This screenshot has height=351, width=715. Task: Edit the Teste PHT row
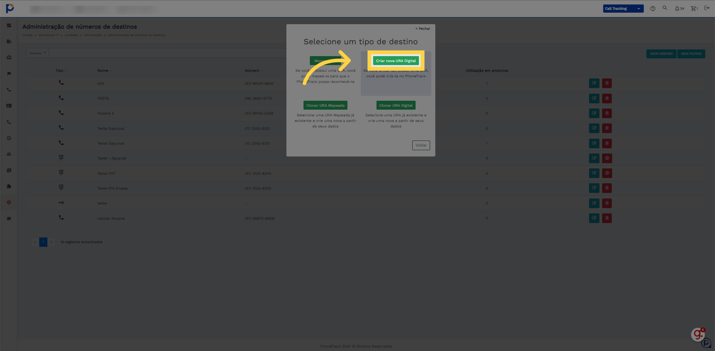point(594,173)
